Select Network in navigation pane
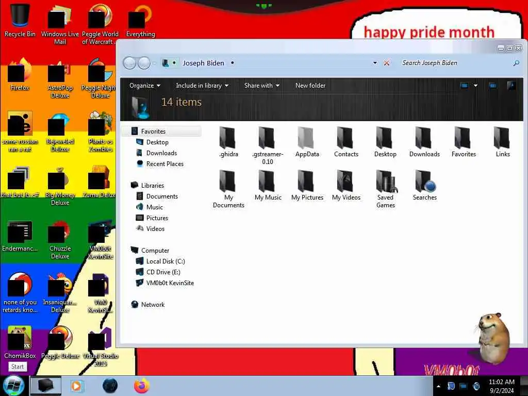Viewport: 528px width, 396px height. [x=153, y=304]
